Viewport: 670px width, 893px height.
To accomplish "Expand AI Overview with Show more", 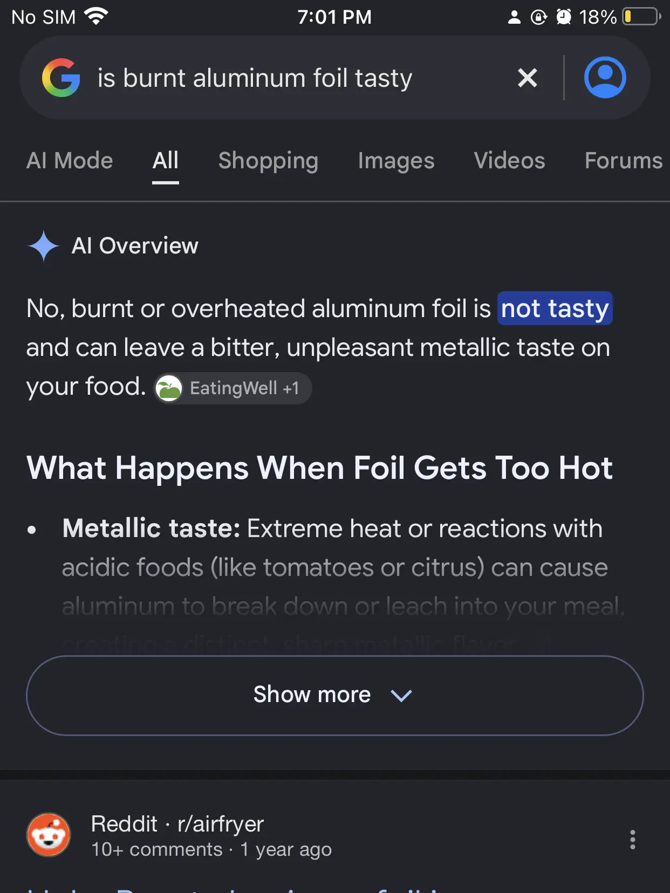I will pyautogui.click(x=334, y=695).
